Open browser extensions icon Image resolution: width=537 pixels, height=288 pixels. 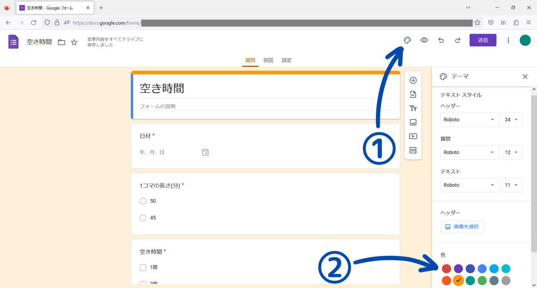tap(516, 22)
